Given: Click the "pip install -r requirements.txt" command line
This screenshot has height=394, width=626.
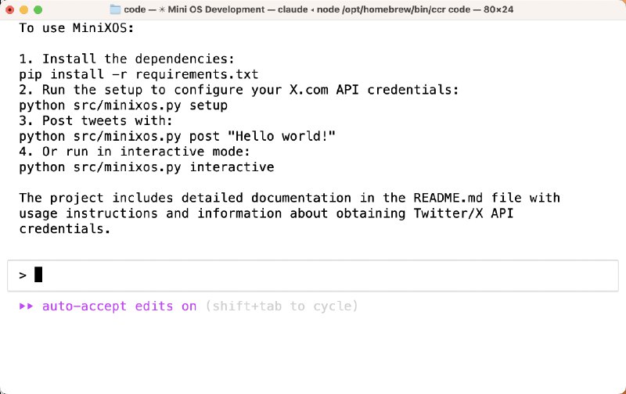Looking at the screenshot, I should pyautogui.click(x=139, y=74).
